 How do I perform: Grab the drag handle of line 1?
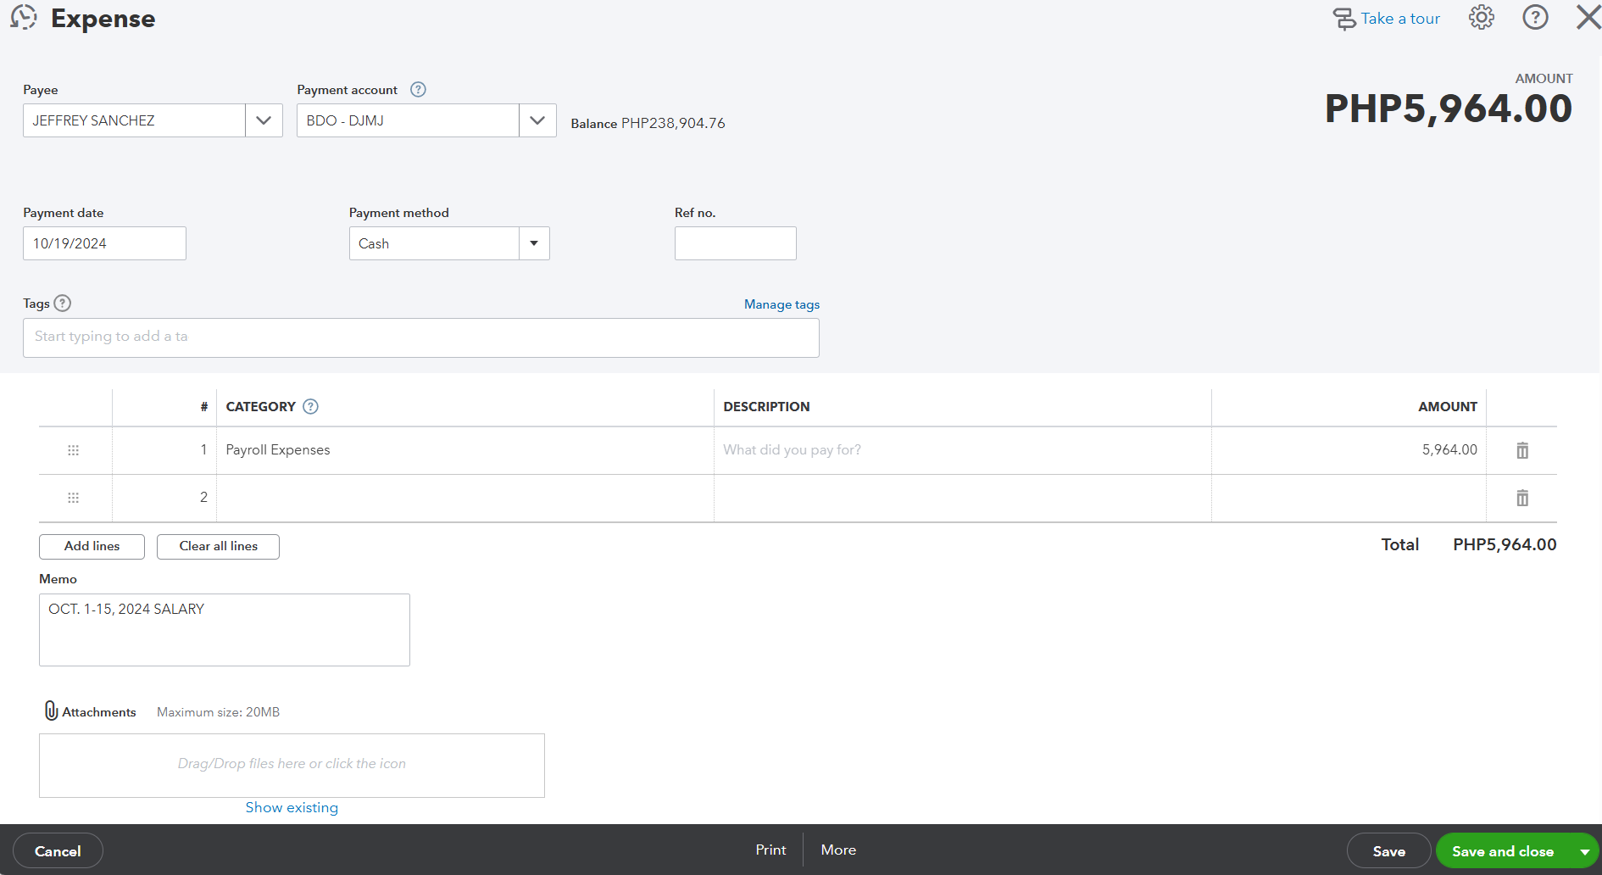point(74,450)
